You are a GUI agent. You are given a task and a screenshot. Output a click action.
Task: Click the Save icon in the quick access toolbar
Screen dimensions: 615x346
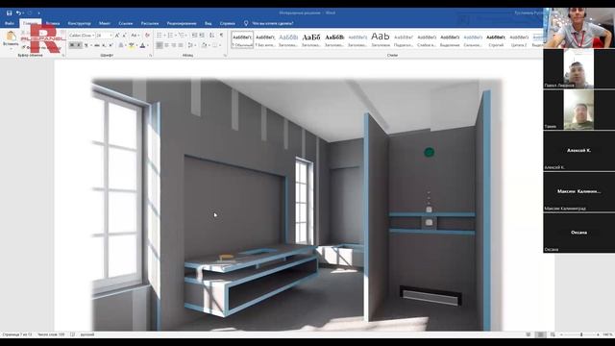[x=9, y=12]
